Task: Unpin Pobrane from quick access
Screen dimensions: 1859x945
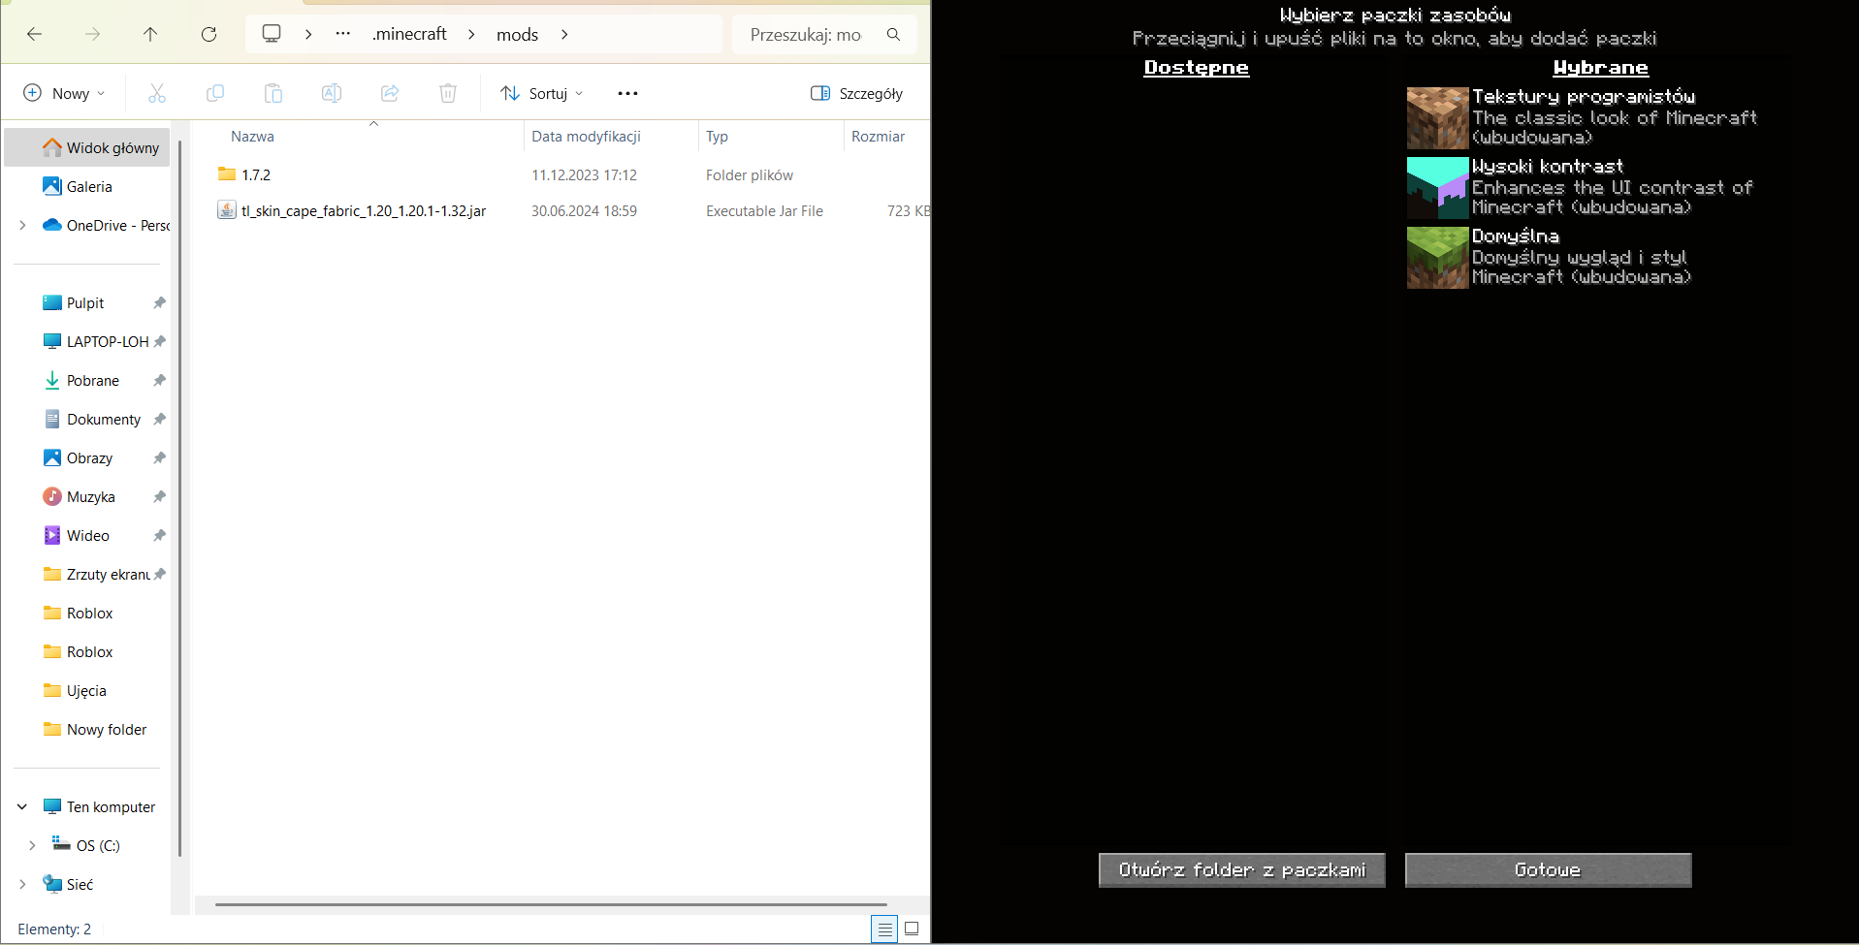Action: coord(160,380)
